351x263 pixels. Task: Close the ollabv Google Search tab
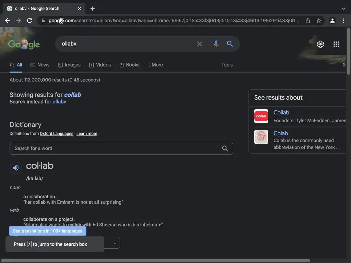(x=80, y=9)
